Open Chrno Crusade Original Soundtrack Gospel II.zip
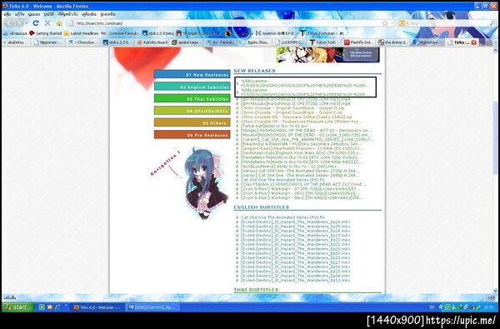Screen dimensions: 500x329 click(292, 108)
